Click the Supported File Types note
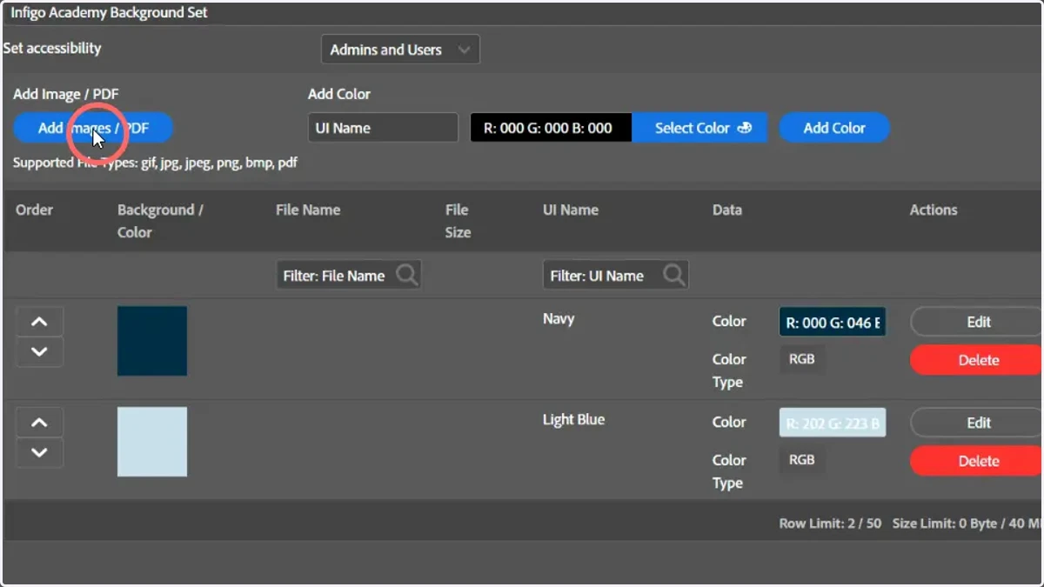This screenshot has height=587, width=1044. (x=155, y=163)
